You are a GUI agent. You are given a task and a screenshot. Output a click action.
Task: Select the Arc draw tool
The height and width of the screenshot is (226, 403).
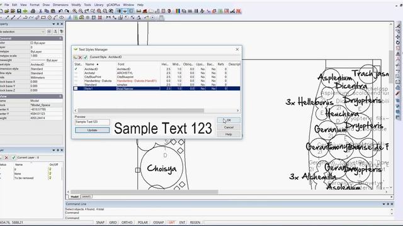pyautogui.click(x=56, y=18)
